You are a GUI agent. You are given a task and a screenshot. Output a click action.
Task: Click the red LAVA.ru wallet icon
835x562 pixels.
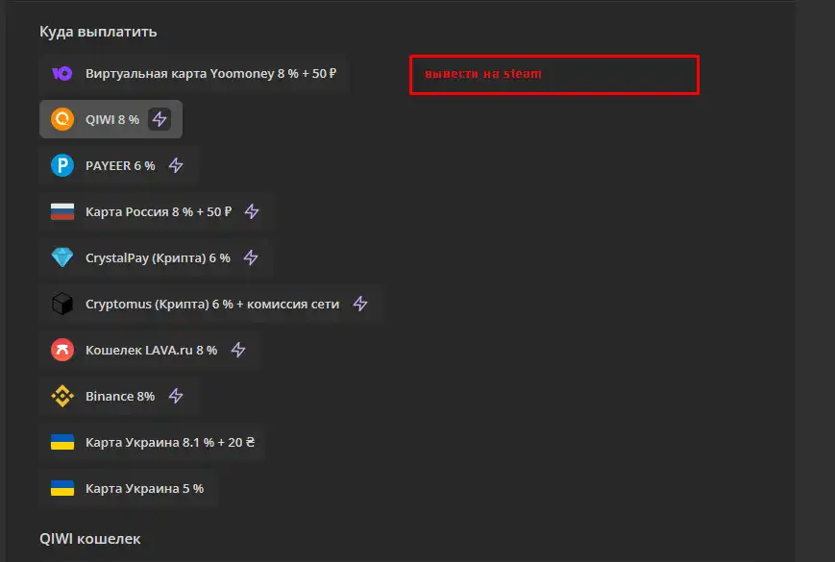(62, 350)
